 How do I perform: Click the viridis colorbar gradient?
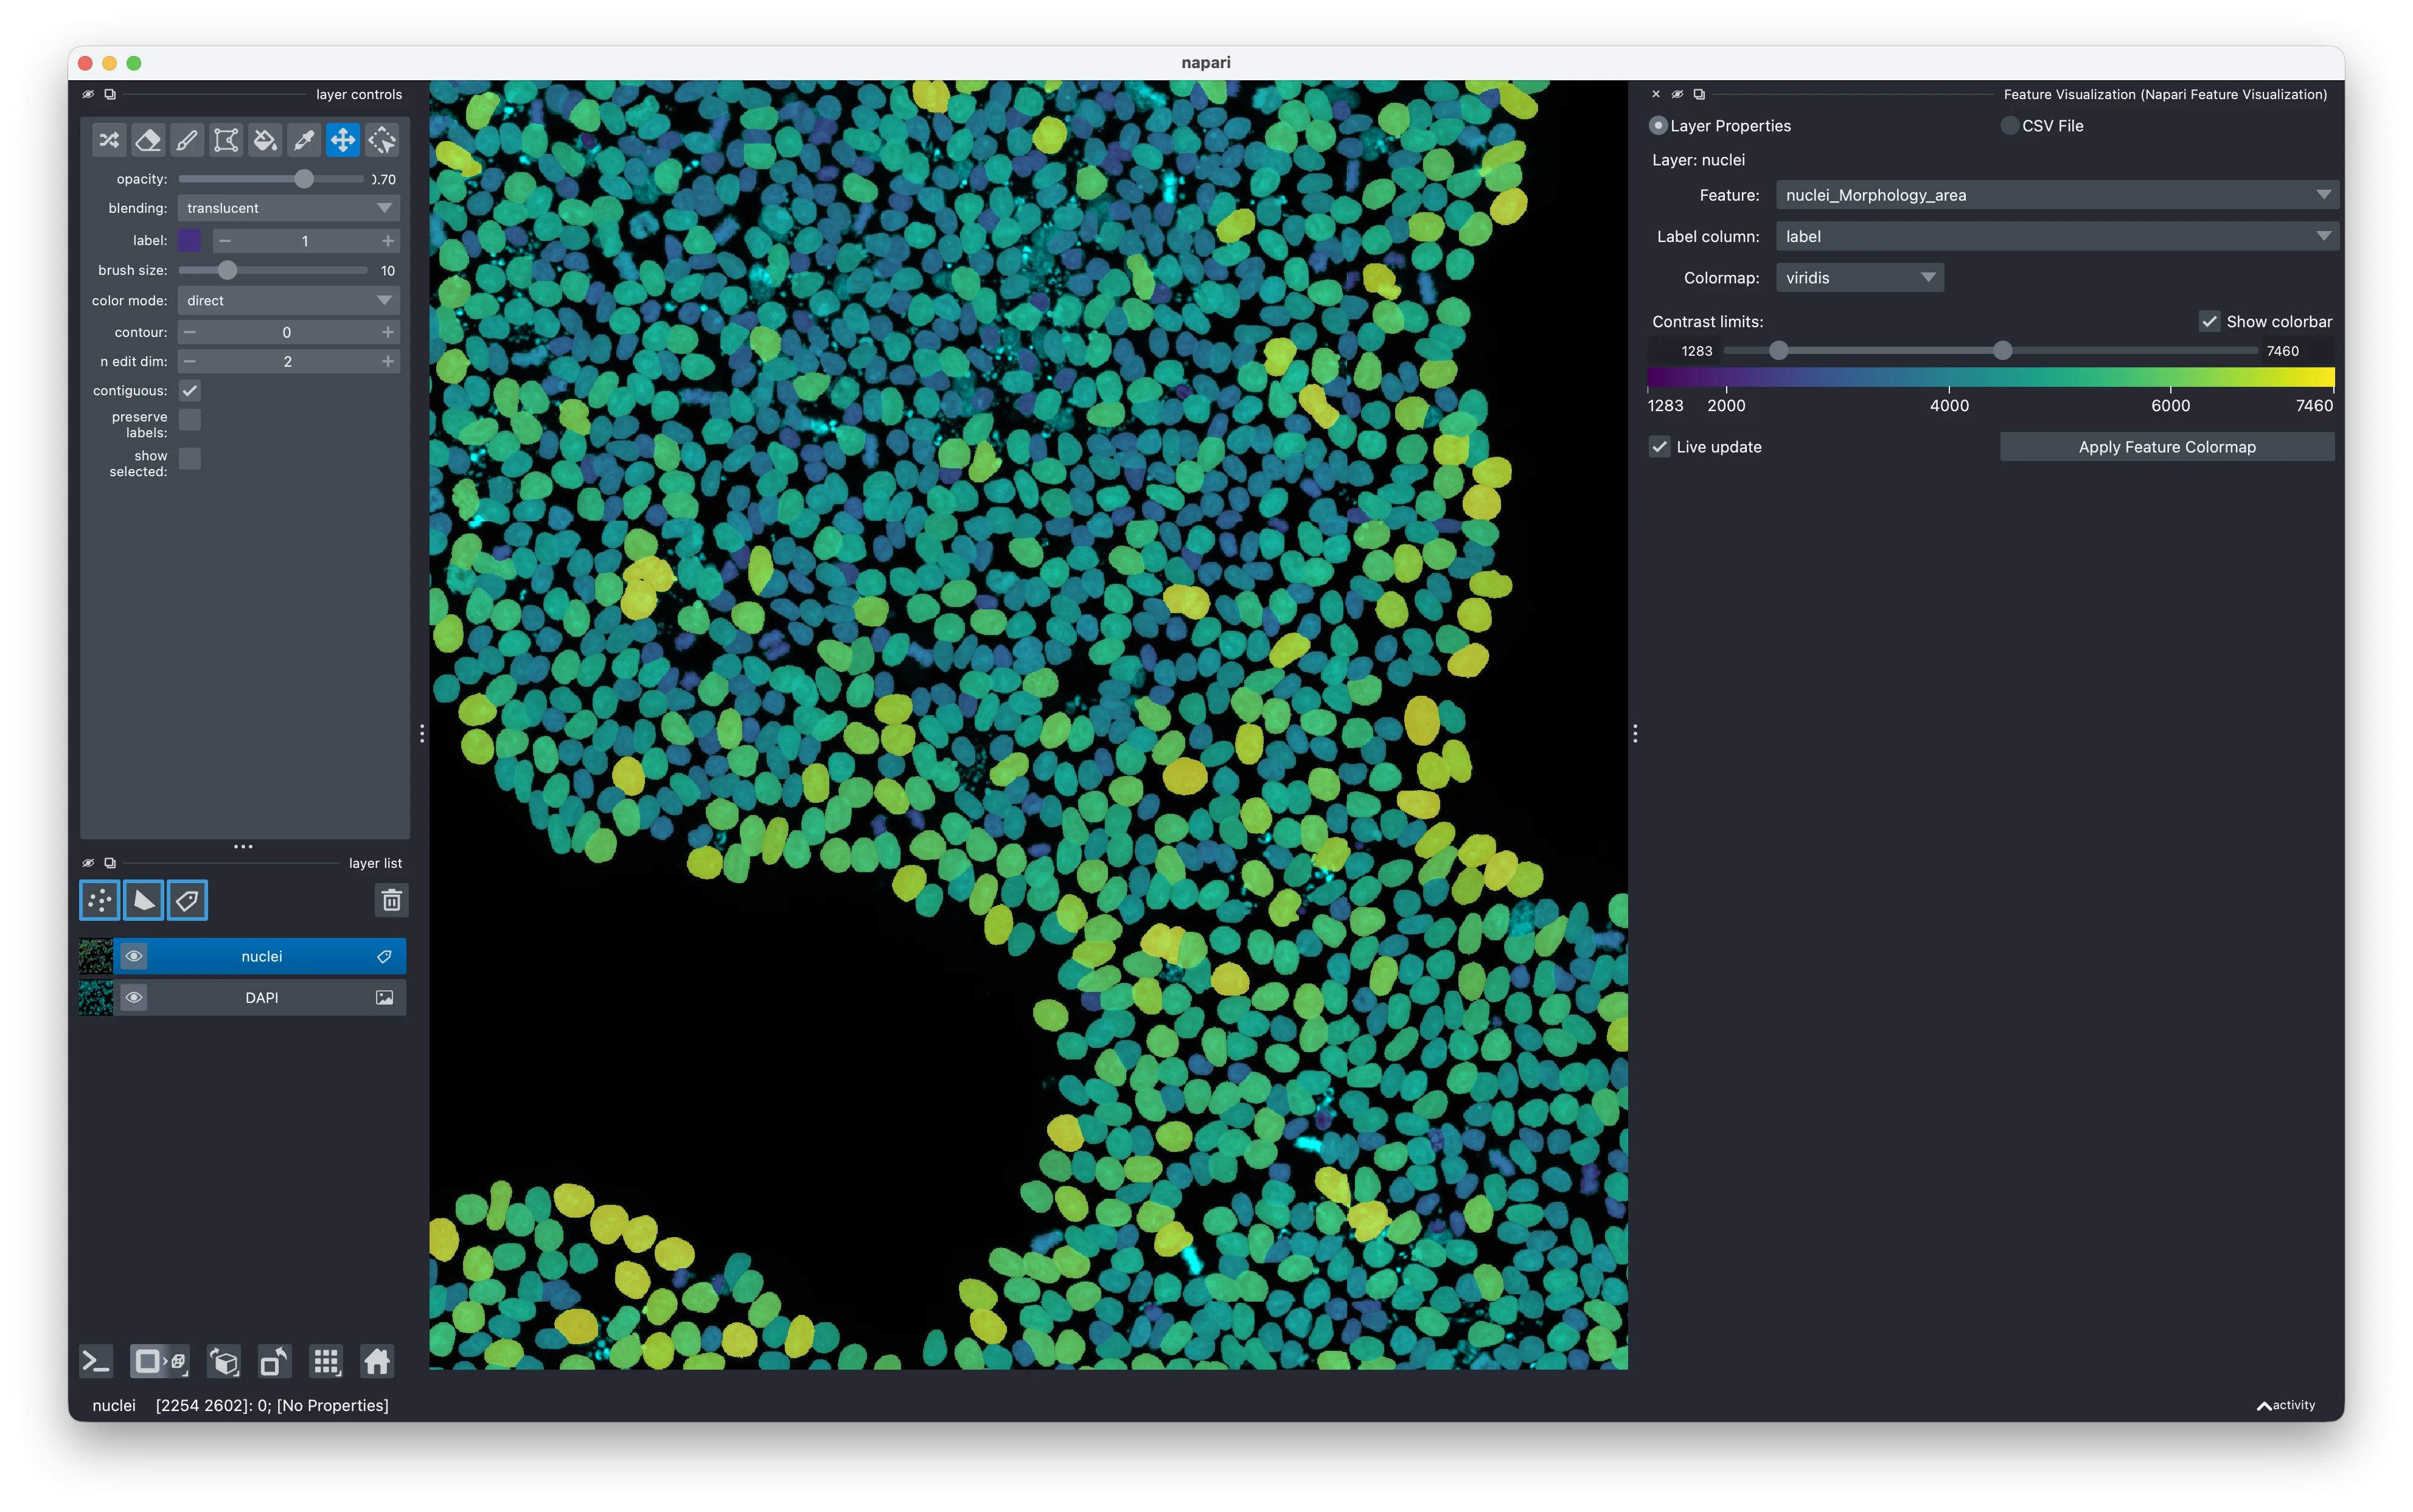[x=1991, y=377]
